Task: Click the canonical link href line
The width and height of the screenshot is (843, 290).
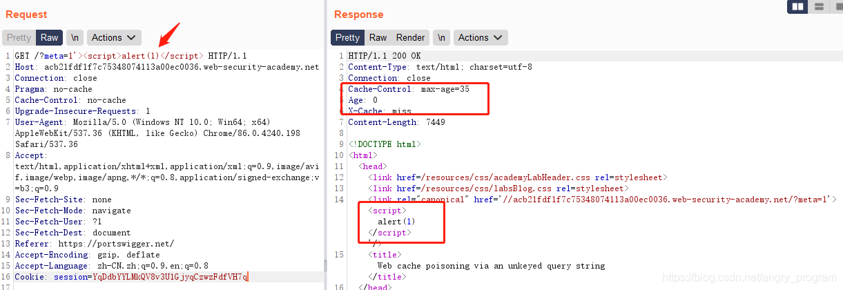Action: coord(602,200)
